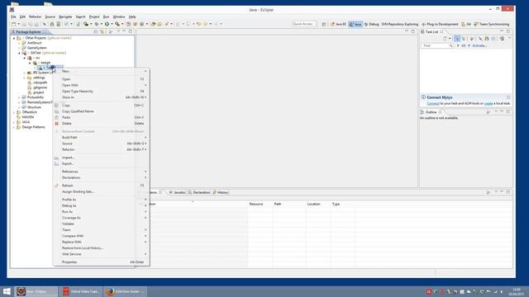Switch to the Git perspective

(x=466, y=24)
